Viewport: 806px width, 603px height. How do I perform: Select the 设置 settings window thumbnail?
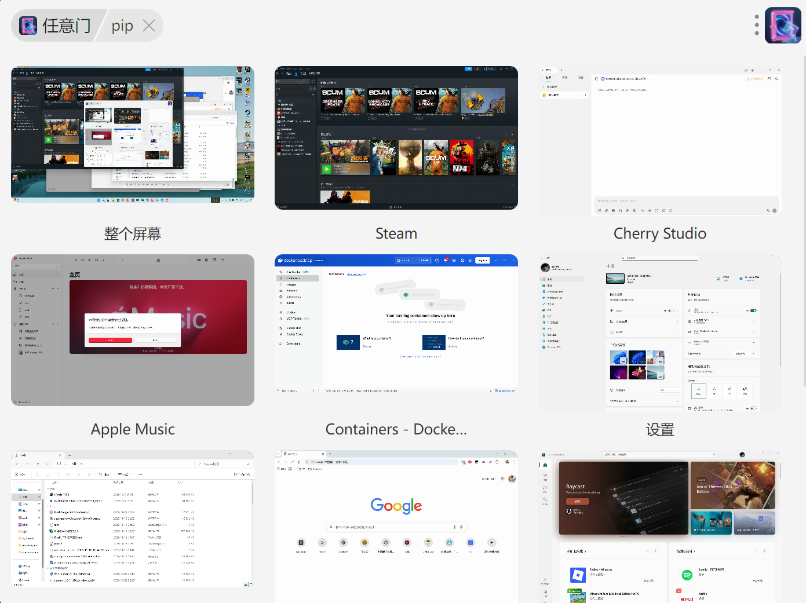click(x=660, y=333)
